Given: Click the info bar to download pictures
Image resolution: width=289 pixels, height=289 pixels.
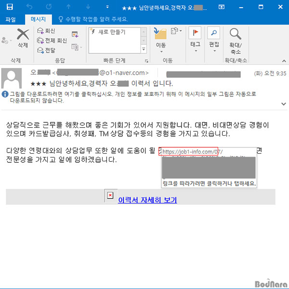Looking at the screenshot, I should click(133, 97).
